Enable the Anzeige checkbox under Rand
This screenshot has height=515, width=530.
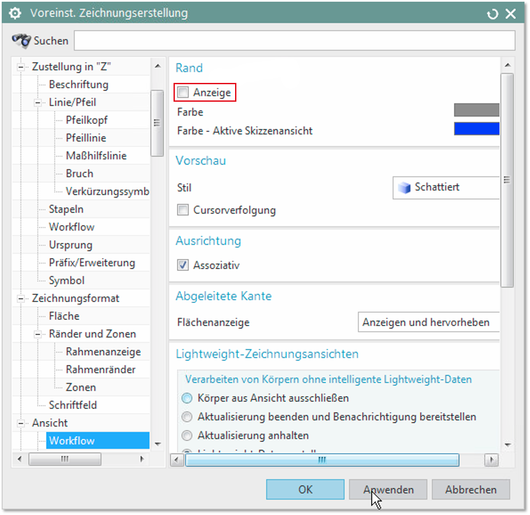click(x=183, y=92)
